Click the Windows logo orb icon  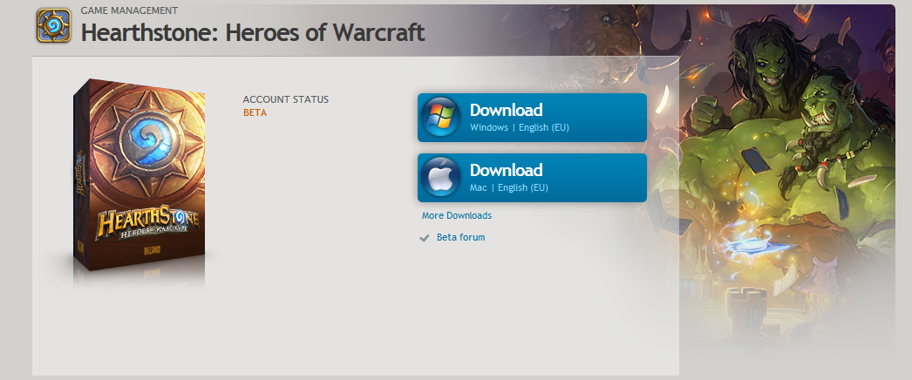(x=440, y=118)
